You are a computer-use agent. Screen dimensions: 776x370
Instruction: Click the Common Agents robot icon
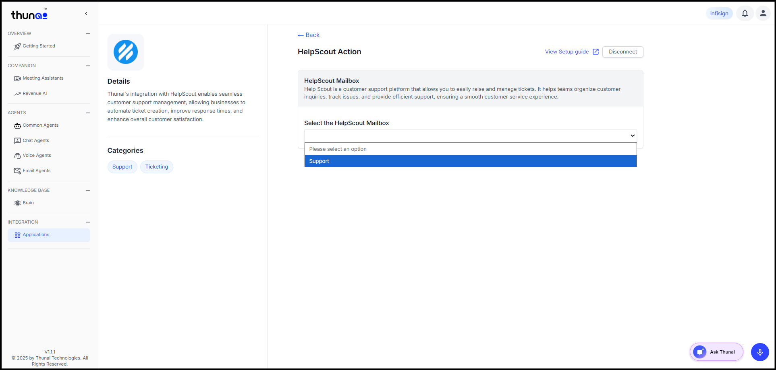coord(17,125)
